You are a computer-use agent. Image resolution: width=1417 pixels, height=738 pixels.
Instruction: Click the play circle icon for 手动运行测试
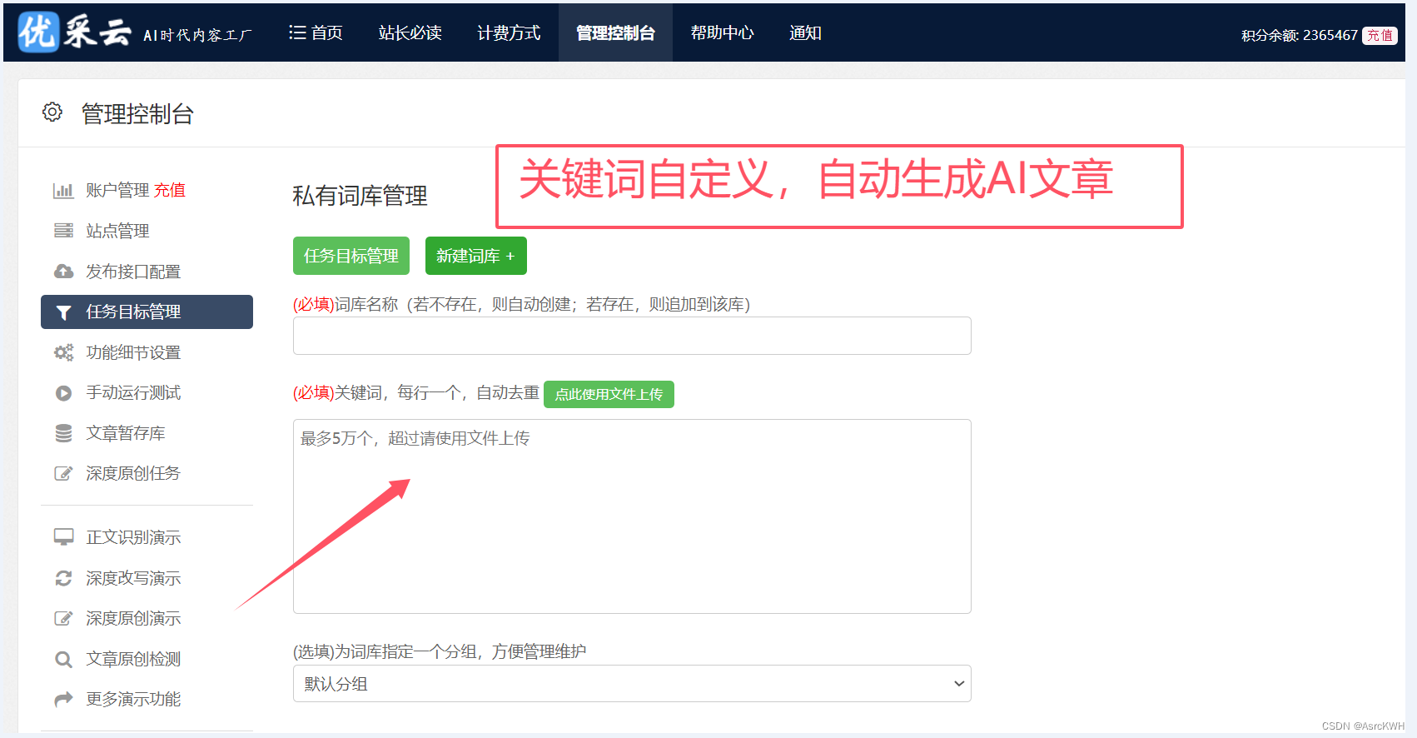pyautogui.click(x=63, y=393)
